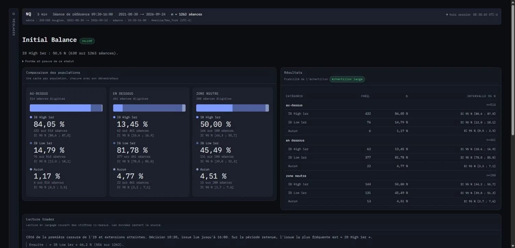515x248 pixels.
Task: Click the 'au-dessus' group row in Résultats table
Action: (x=391, y=105)
